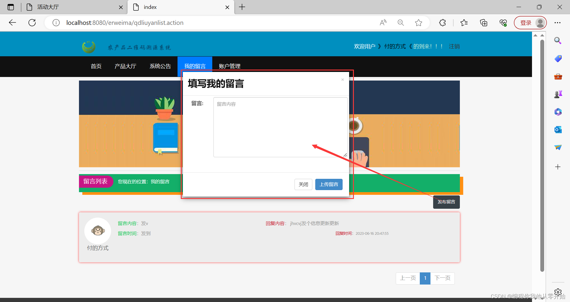Image resolution: width=570 pixels, height=302 pixels.
Task: Open the Shopping sidebar panel
Action: (558, 59)
